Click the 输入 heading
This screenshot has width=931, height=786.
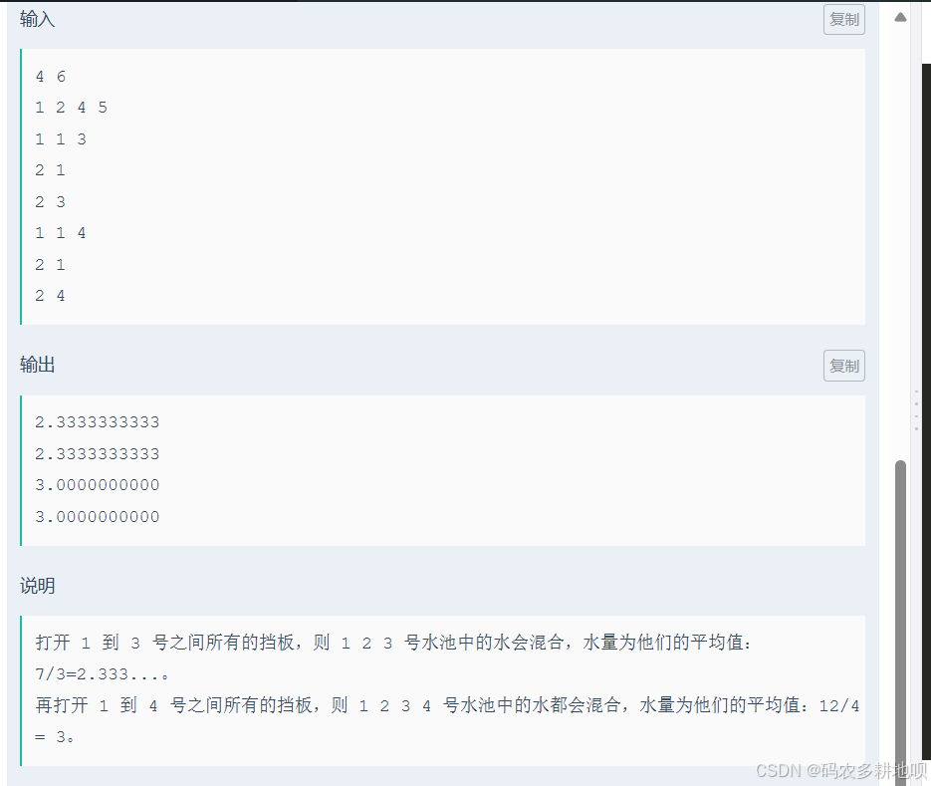37,20
